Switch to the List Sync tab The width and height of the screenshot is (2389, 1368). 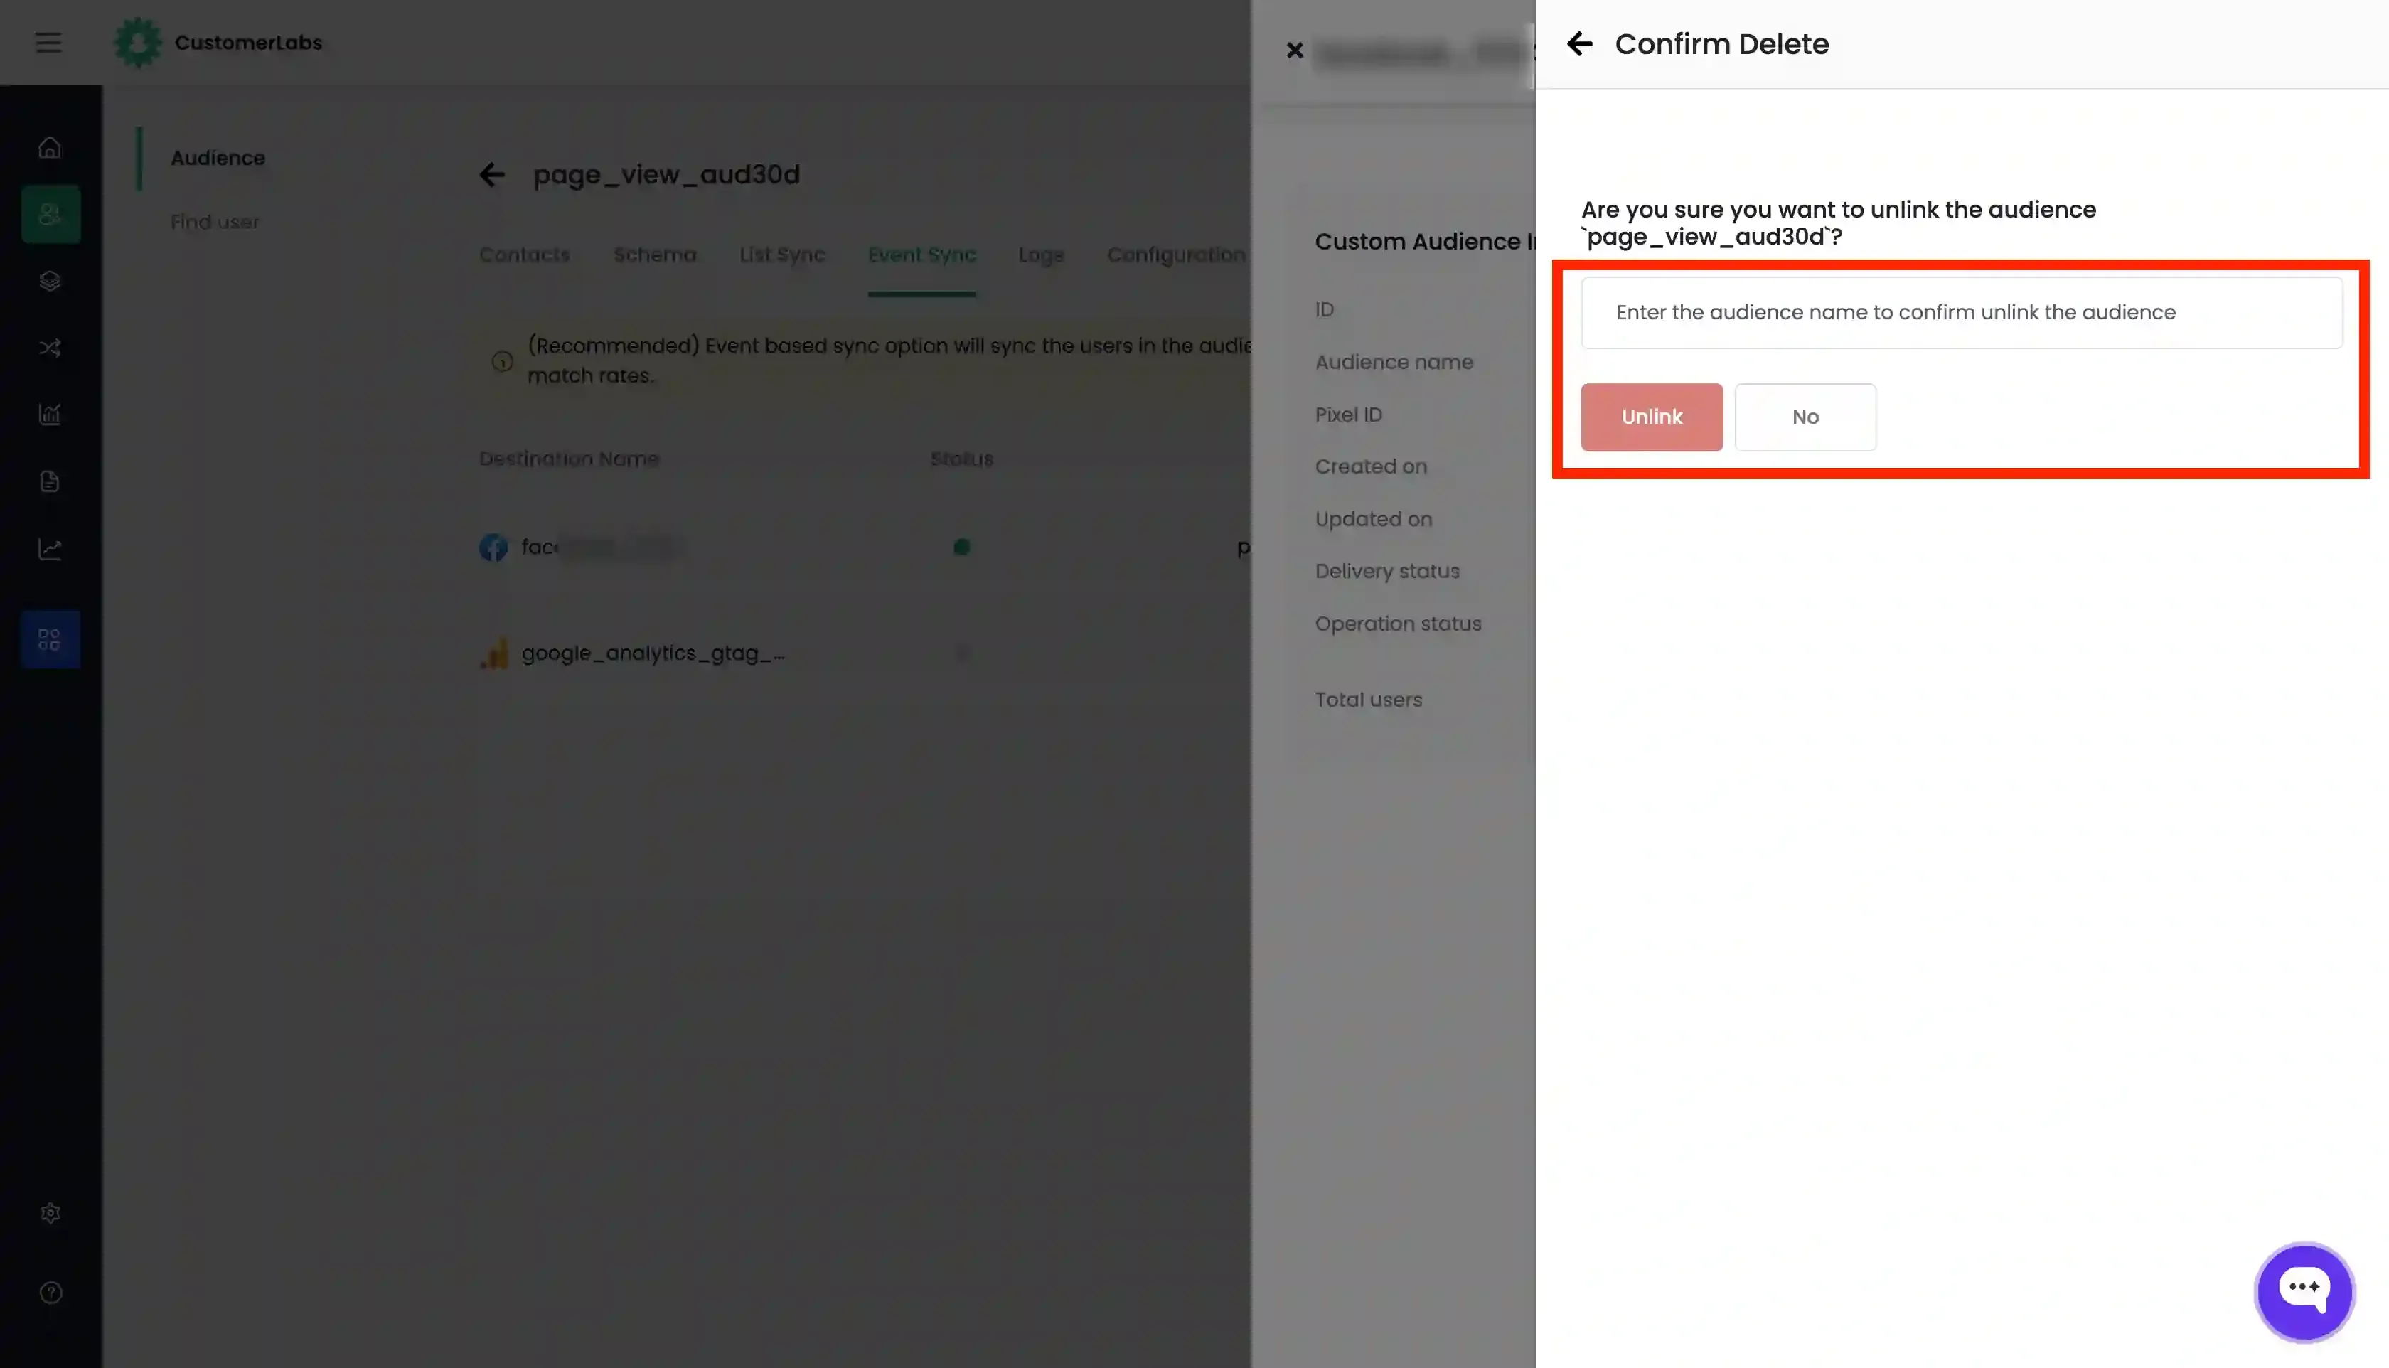781,255
